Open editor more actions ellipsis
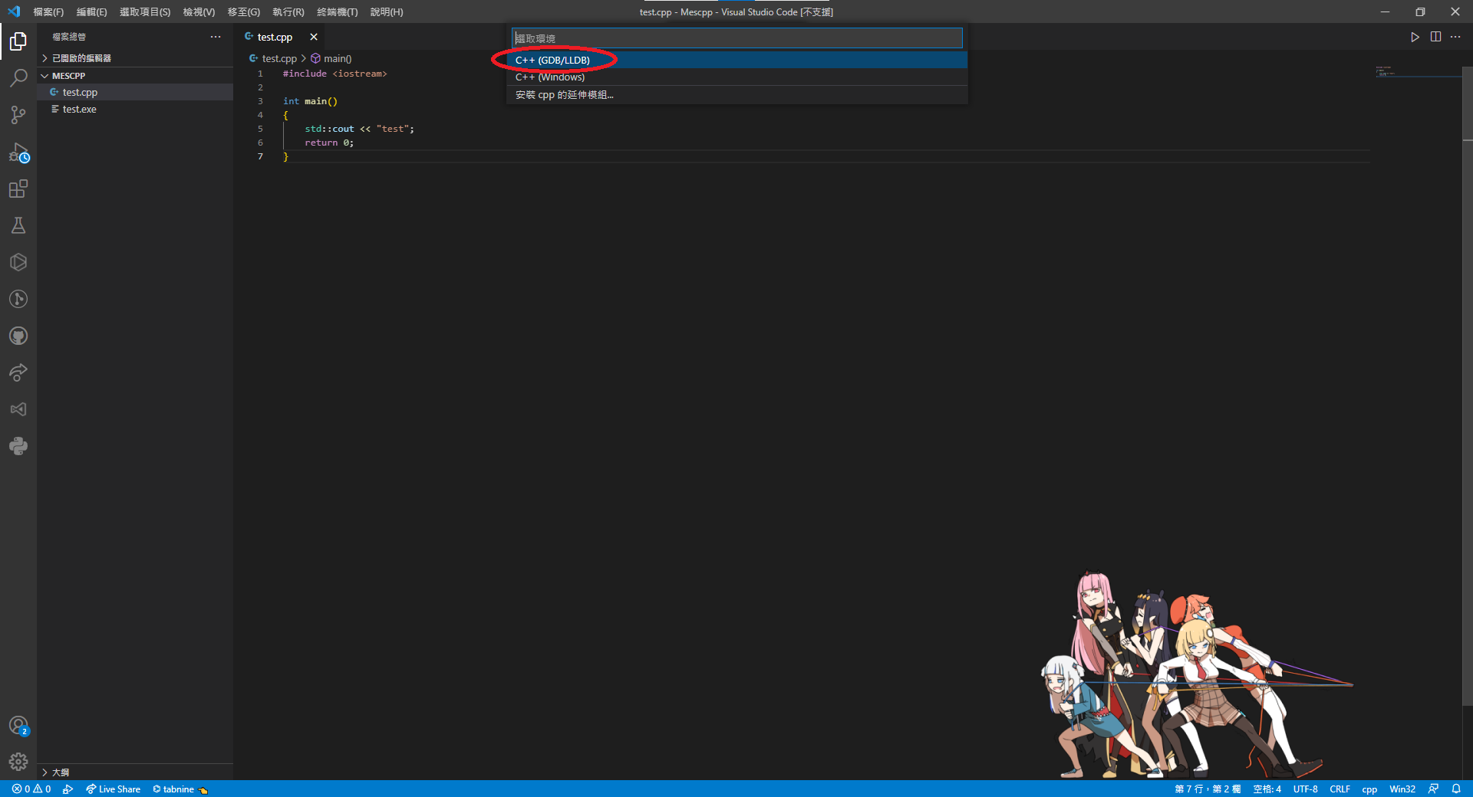1473x797 pixels. [1455, 37]
